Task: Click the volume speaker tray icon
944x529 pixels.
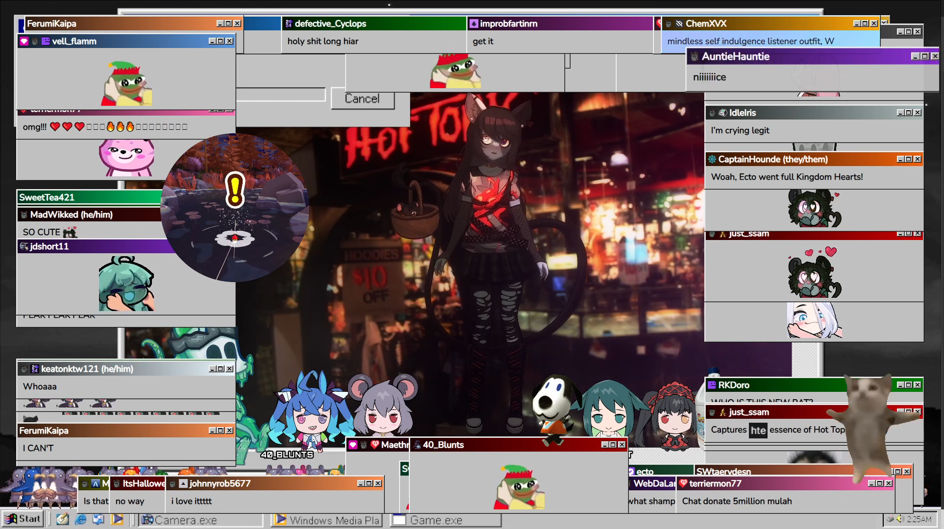Action: [x=900, y=519]
